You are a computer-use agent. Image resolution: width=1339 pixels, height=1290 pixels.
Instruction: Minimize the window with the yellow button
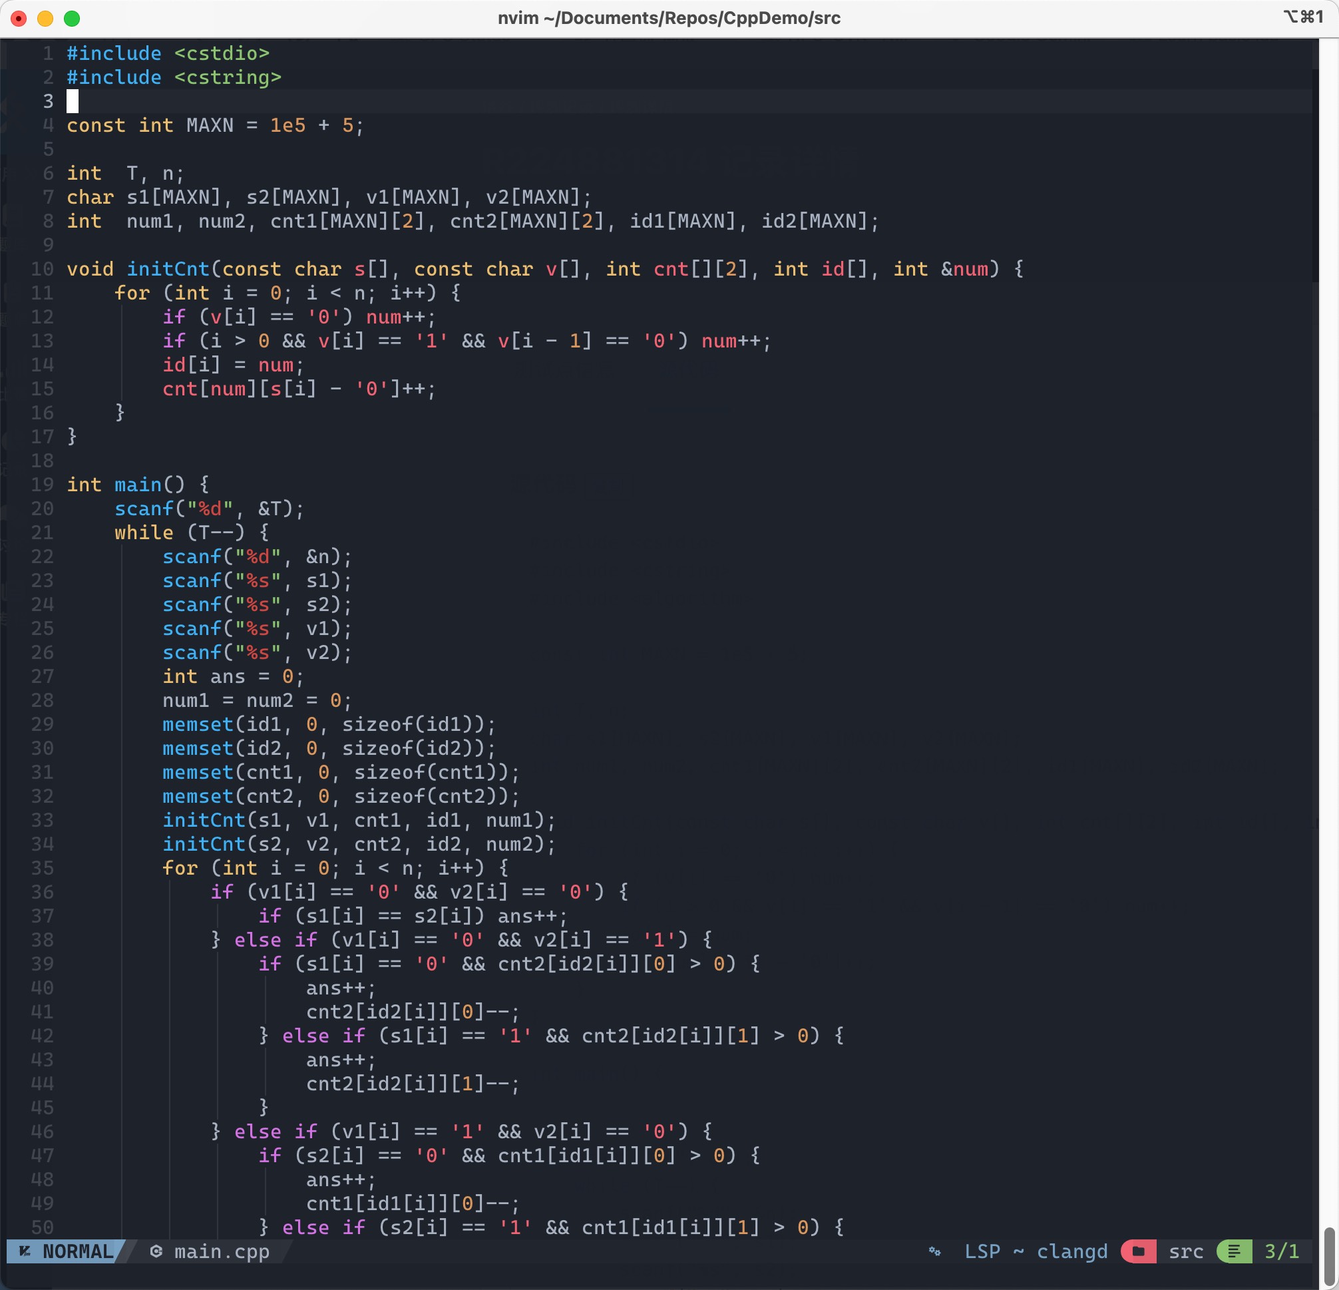(45, 19)
